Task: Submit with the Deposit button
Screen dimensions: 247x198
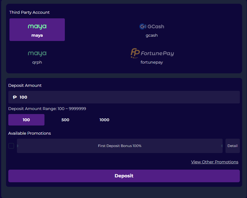Action: [124, 176]
